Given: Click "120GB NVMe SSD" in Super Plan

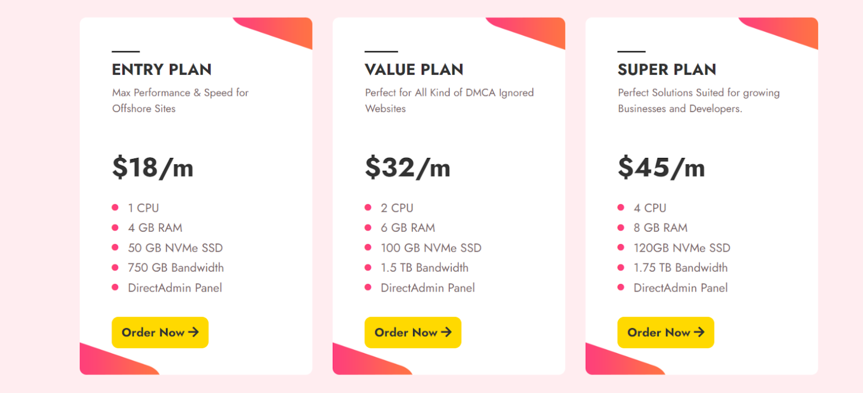Looking at the screenshot, I should (682, 248).
